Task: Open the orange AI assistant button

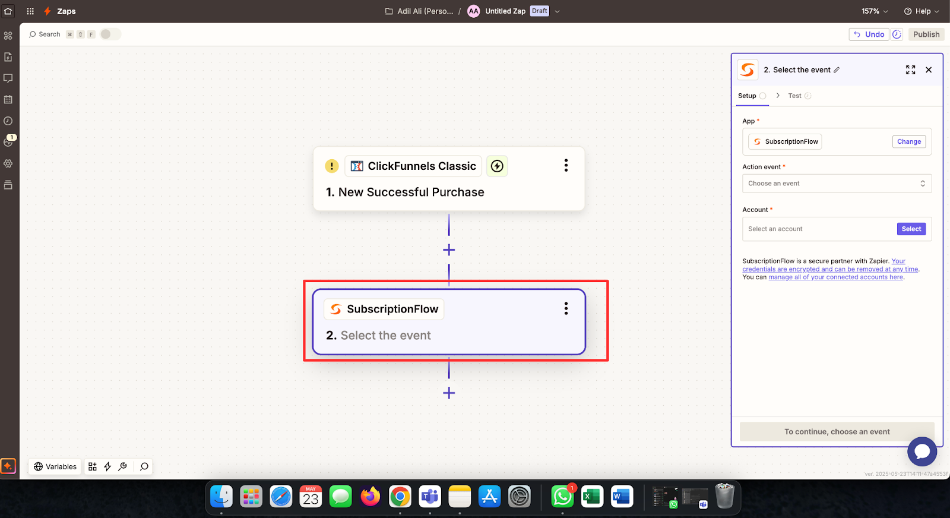Action: 8,466
